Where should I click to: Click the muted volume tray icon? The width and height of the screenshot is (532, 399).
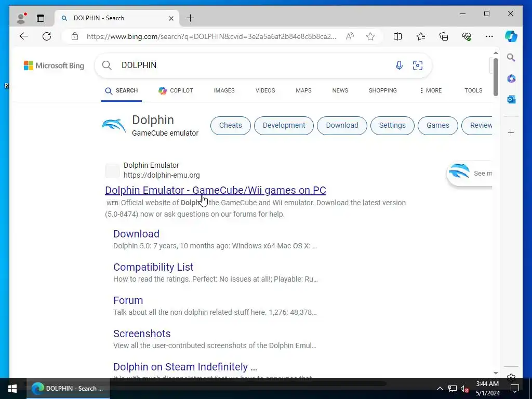(x=464, y=389)
